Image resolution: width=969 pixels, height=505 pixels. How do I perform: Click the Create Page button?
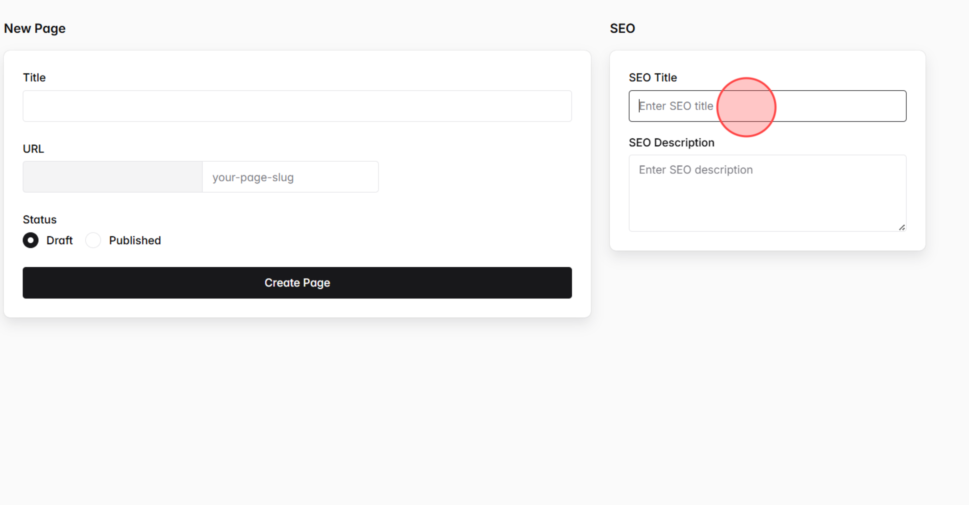pyautogui.click(x=297, y=283)
